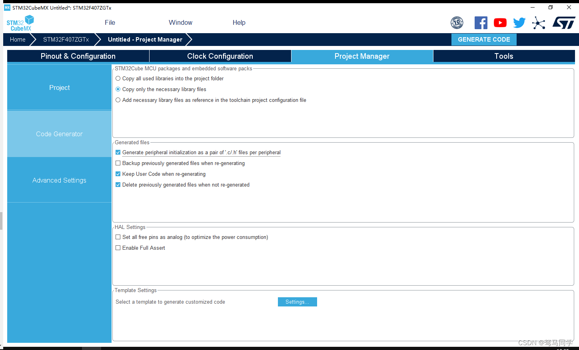Open the ST 10 years anniversary badge

[x=457, y=23]
